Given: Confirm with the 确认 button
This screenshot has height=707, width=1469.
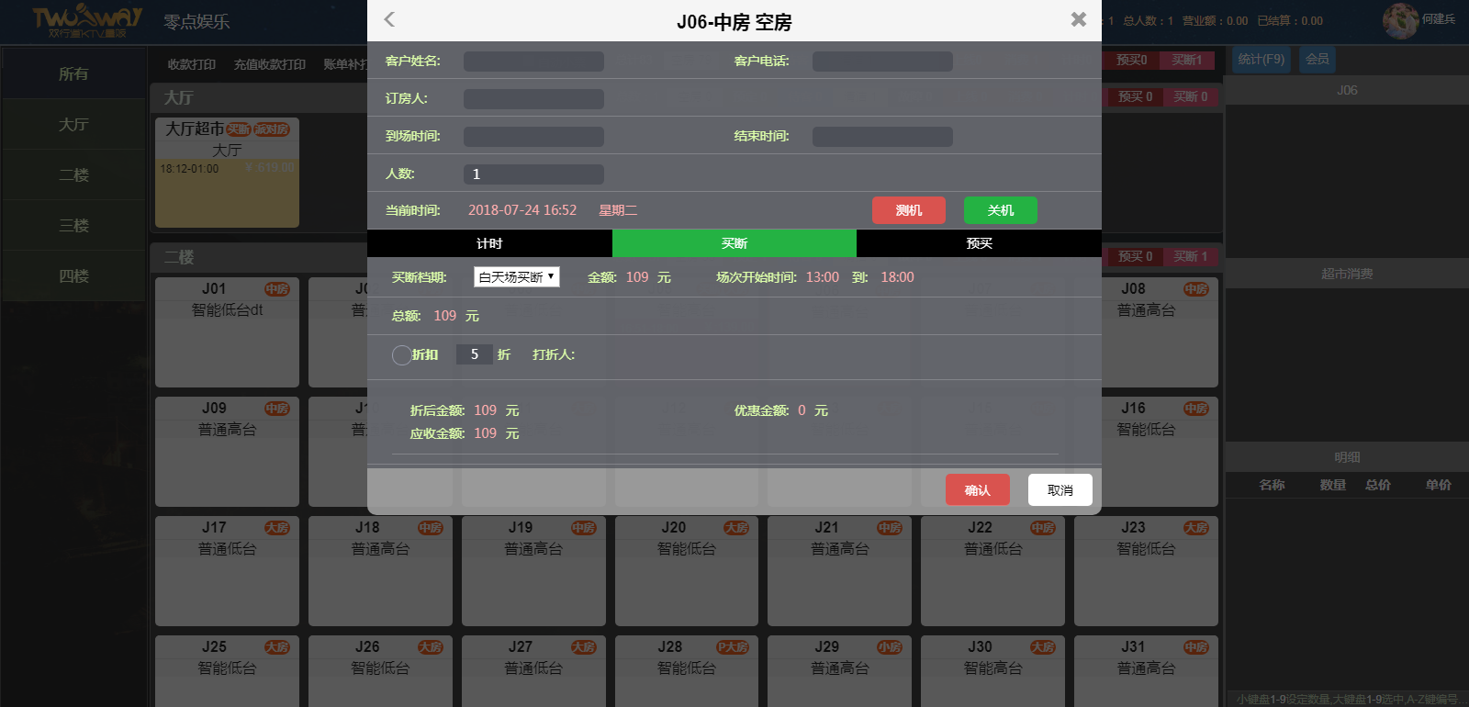Looking at the screenshot, I should [x=977, y=490].
